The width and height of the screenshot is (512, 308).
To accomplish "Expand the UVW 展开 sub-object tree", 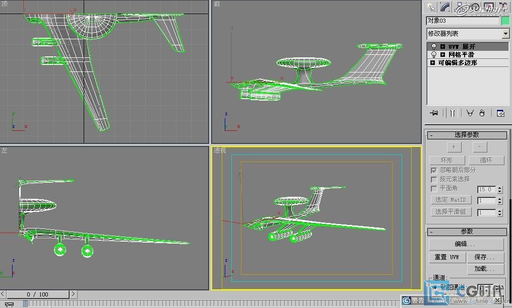I will click(x=442, y=47).
